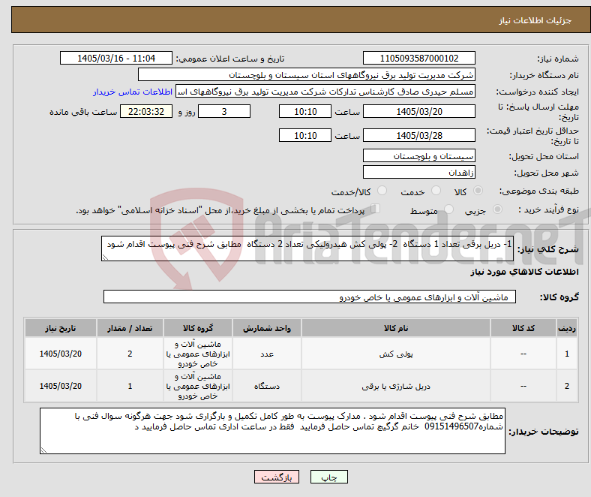Image resolution: width=591 pixels, height=497 pixels.
Task: Click the response deadline date 1405/03/20 field
Action: point(419,111)
